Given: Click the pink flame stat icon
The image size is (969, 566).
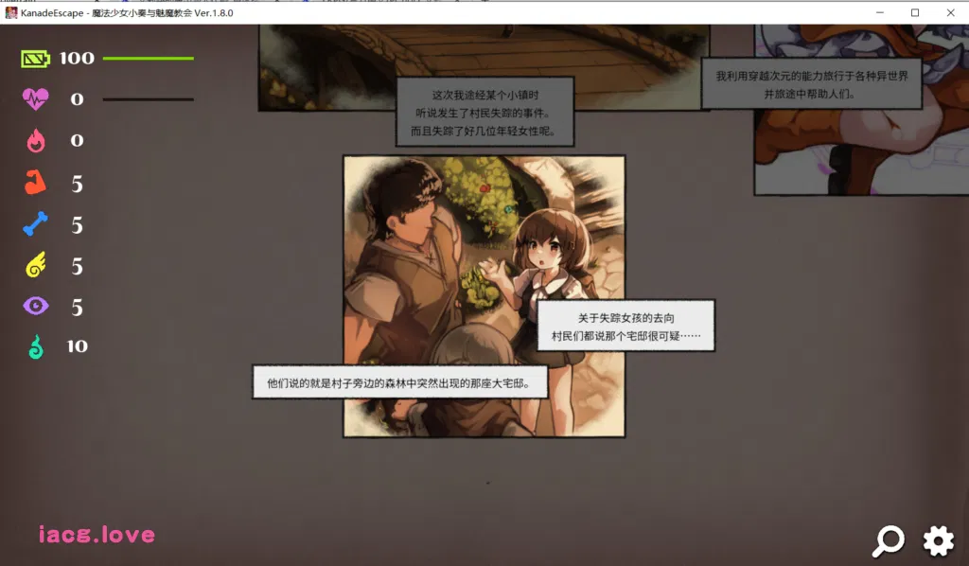Looking at the screenshot, I should pos(36,140).
